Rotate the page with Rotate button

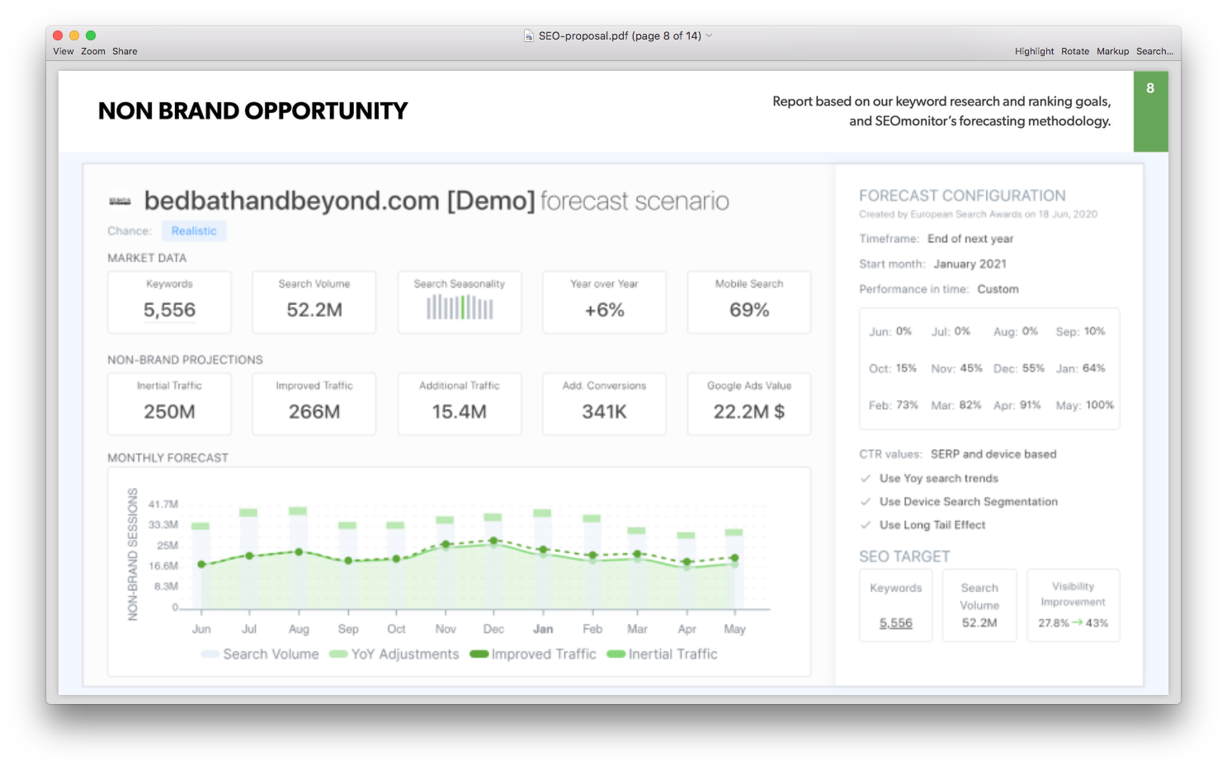click(1075, 51)
